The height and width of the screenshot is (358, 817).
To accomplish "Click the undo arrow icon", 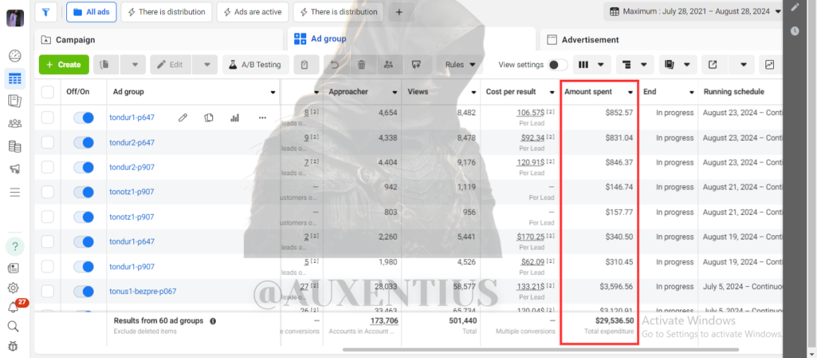I will (x=335, y=65).
